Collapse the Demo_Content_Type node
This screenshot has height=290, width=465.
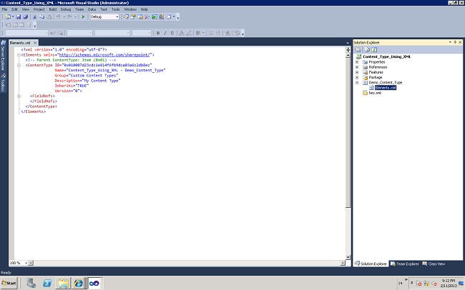click(357, 83)
